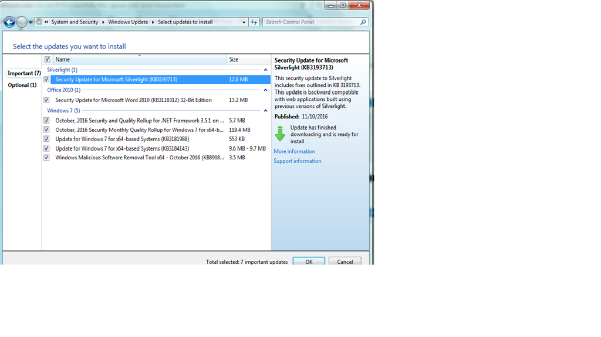
Task: Select Update for Windows 7 (KB3181988) row
Action: (160, 139)
